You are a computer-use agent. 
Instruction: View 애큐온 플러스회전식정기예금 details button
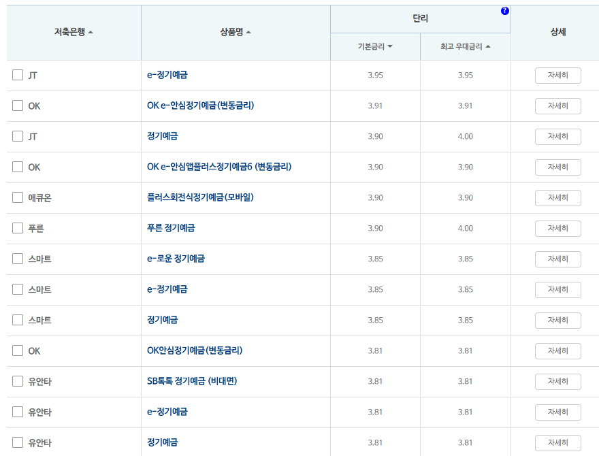(557, 198)
